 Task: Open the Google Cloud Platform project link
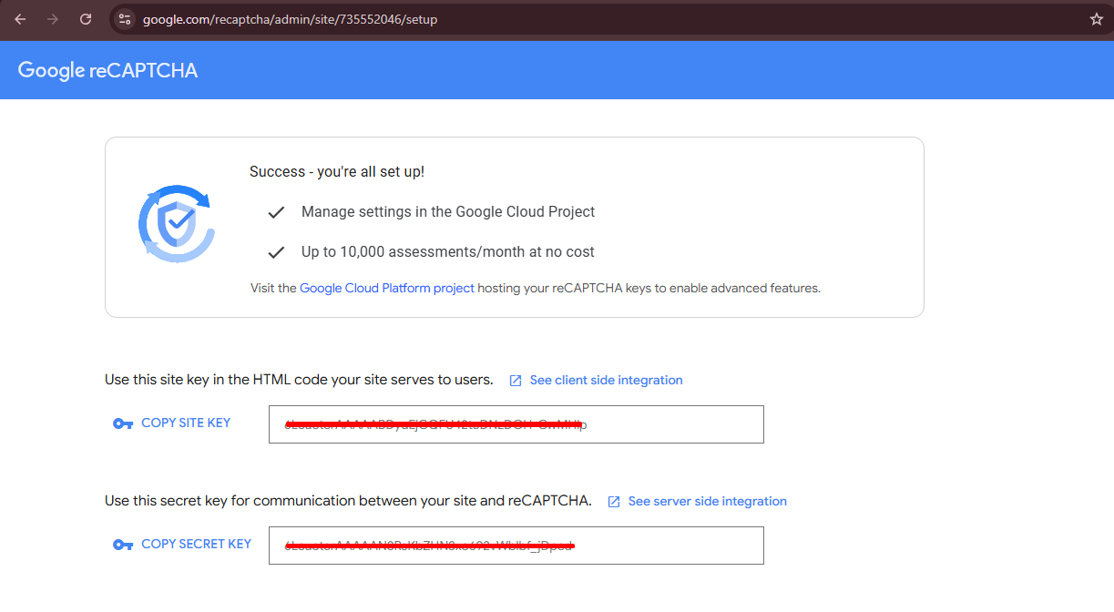386,288
